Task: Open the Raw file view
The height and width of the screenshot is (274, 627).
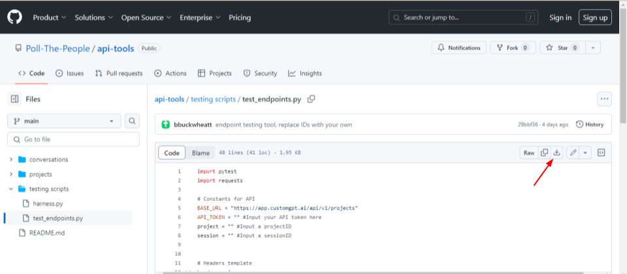Action: tap(529, 153)
